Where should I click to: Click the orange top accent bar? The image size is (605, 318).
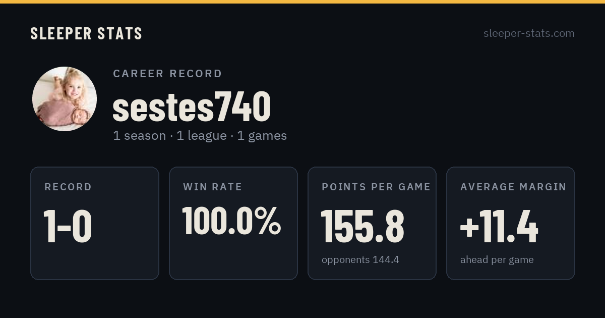(x=302, y=2)
